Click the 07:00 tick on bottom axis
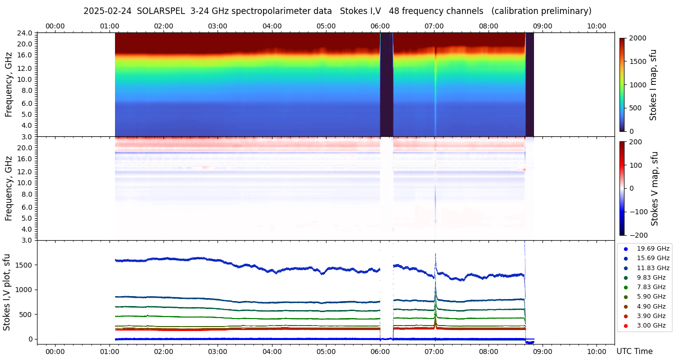The width and height of the screenshot is (675, 362). pos(434,352)
